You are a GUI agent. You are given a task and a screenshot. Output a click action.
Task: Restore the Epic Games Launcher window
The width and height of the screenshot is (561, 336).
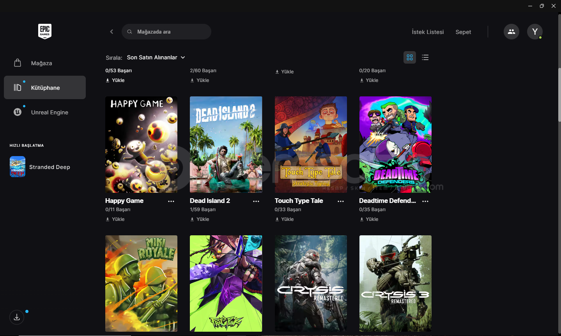tap(542, 6)
